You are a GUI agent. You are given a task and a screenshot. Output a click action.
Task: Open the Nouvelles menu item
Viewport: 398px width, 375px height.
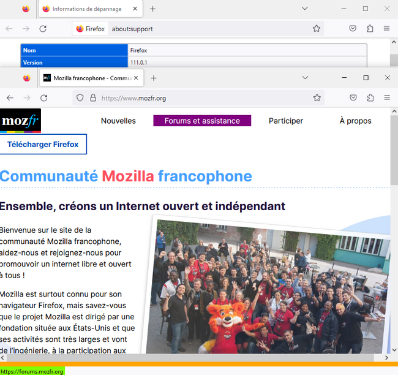pos(118,121)
